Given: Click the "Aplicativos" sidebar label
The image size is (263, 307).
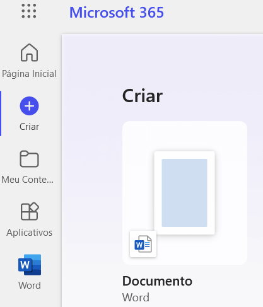Looking at the screenshot, I should [30, 233].
